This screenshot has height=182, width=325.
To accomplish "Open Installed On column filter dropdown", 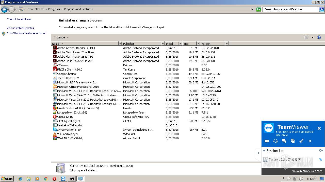I will [x=181, y=44].
